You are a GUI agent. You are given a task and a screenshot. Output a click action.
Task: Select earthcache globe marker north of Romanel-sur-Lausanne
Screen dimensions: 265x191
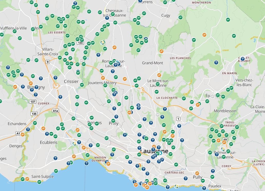coord(102,43)
